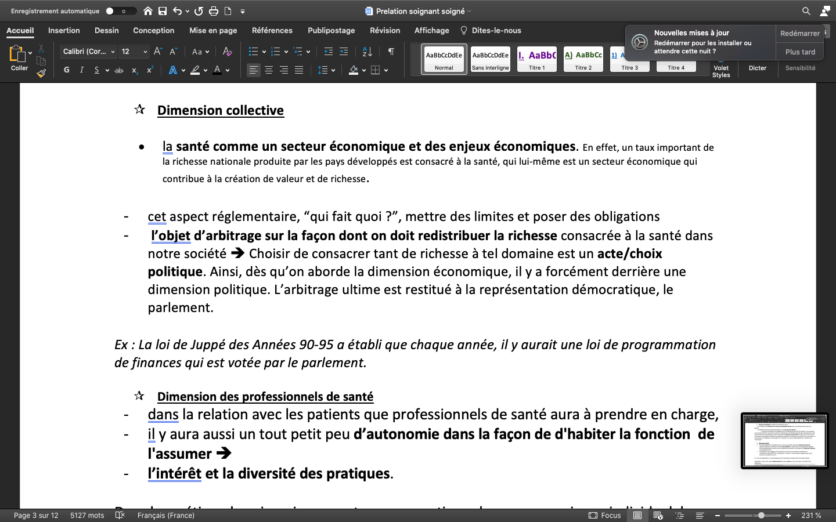Apply the Sans interligne style
Viewport: 836px width, 522px height.
tap(491, 59)
